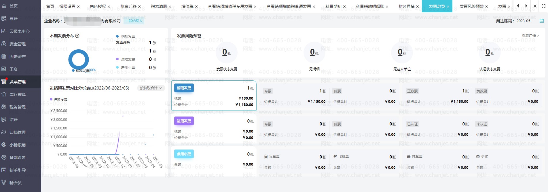The image size is (548, 192).
Task: Expand the 按价税合计 dropdown
Action: [151, 88]
